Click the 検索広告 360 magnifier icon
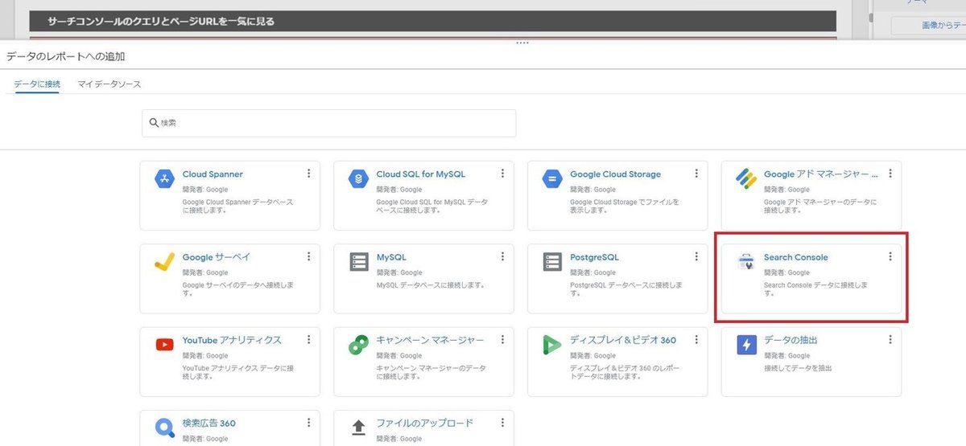The image size is (966, 446). (x=164, y=428)
